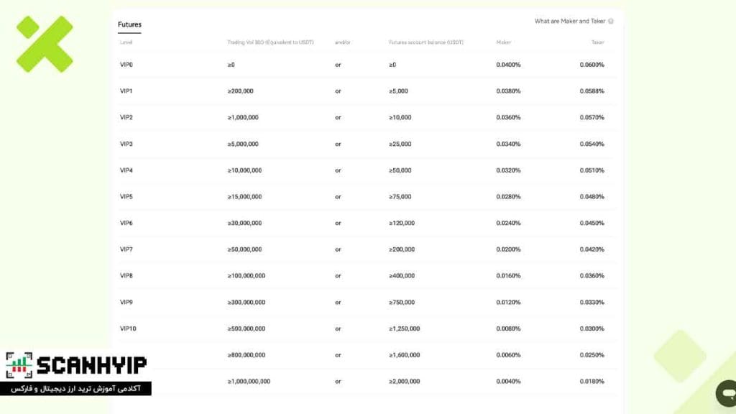
Task: Select VIP5 taker fee 0.0480%
Action: point(592,197)
